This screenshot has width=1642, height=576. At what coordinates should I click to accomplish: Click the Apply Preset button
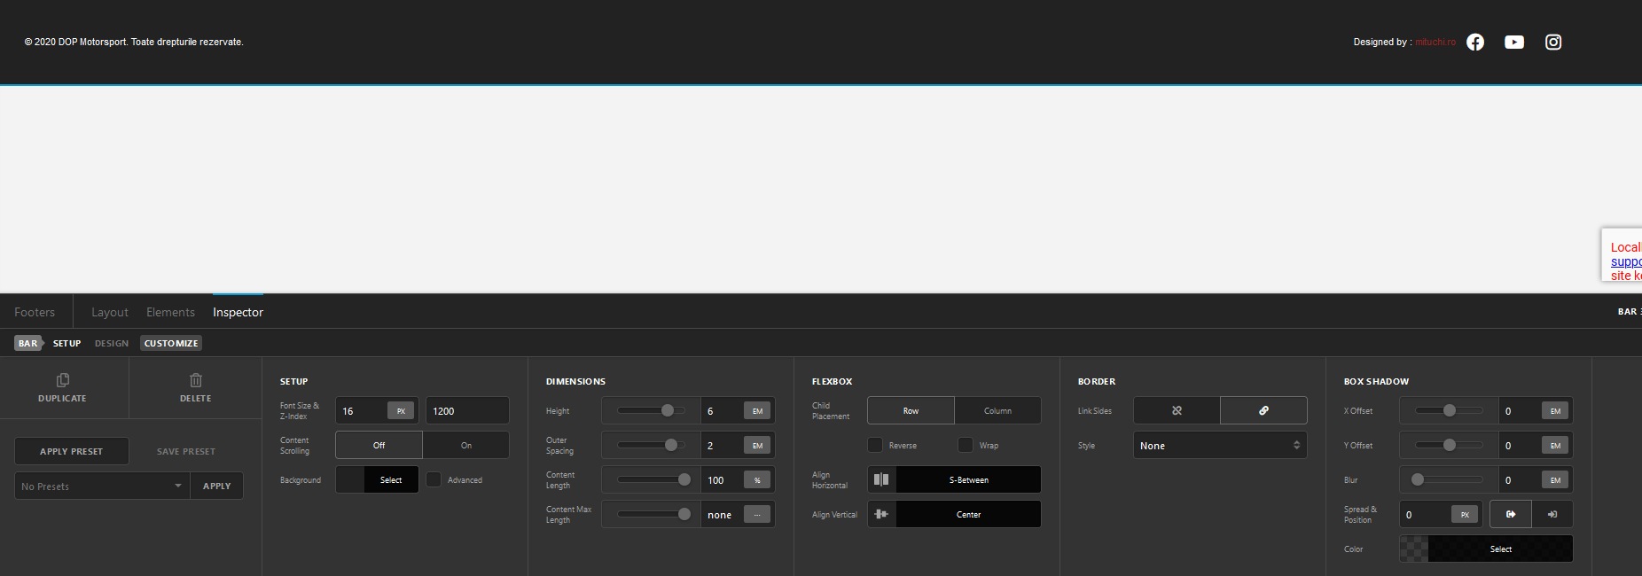pyautogui.click(x=72, y=451)
